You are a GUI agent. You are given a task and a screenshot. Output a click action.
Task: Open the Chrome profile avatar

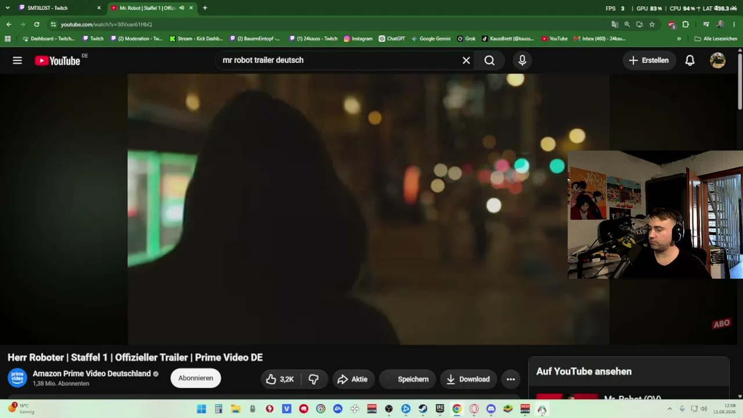(720, 24)
